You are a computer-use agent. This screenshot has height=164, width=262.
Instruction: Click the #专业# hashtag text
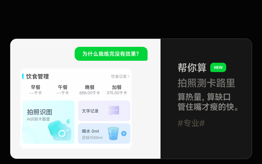click(191, 123)
